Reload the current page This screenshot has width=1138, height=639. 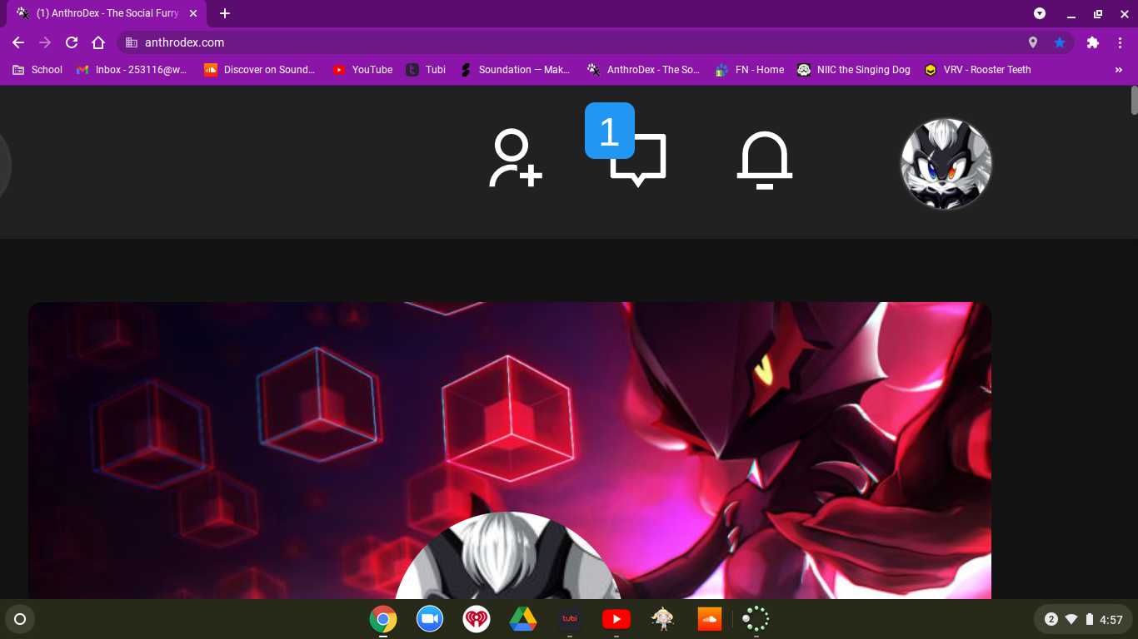click(x=72, y=42)
